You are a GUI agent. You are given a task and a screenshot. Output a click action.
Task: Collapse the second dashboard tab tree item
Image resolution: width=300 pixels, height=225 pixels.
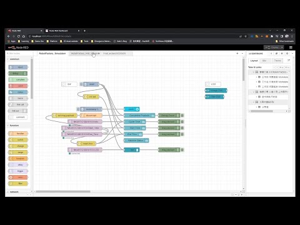254,92
